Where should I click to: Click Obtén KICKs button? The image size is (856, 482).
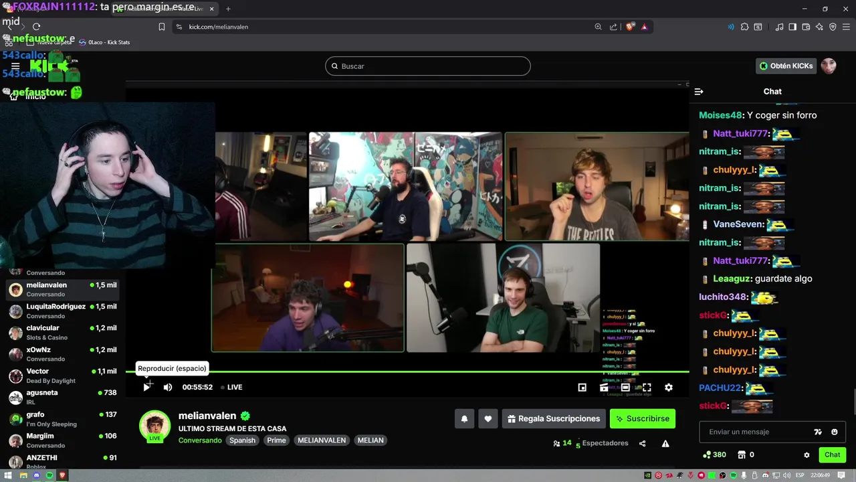786,66
